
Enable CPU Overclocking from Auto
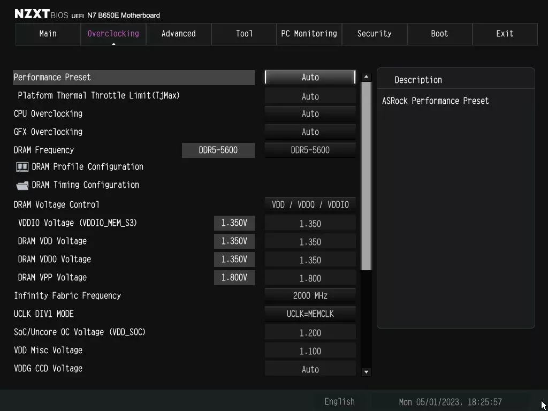pyautogui.click(x=310, y=113)
